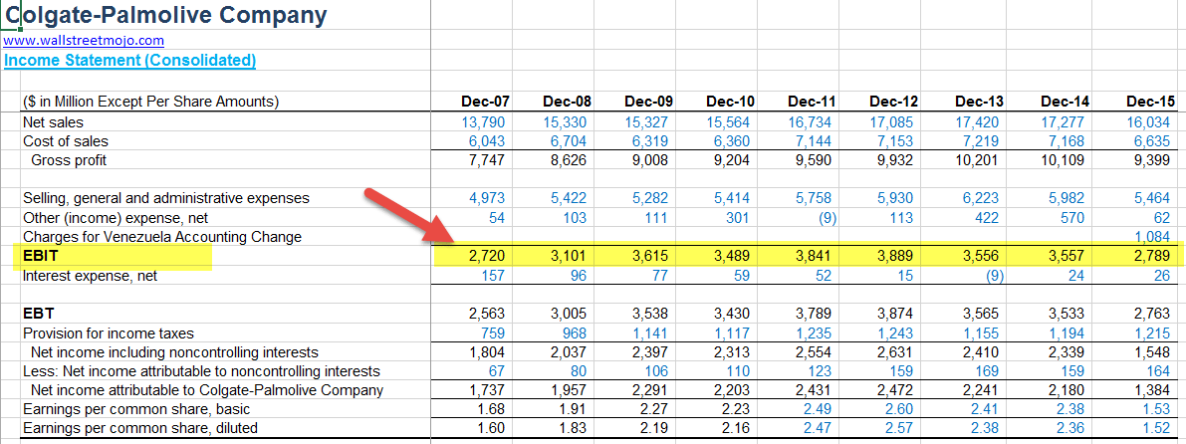Select Dec-10 Gross profit value 9,204

tap(732, 159)
